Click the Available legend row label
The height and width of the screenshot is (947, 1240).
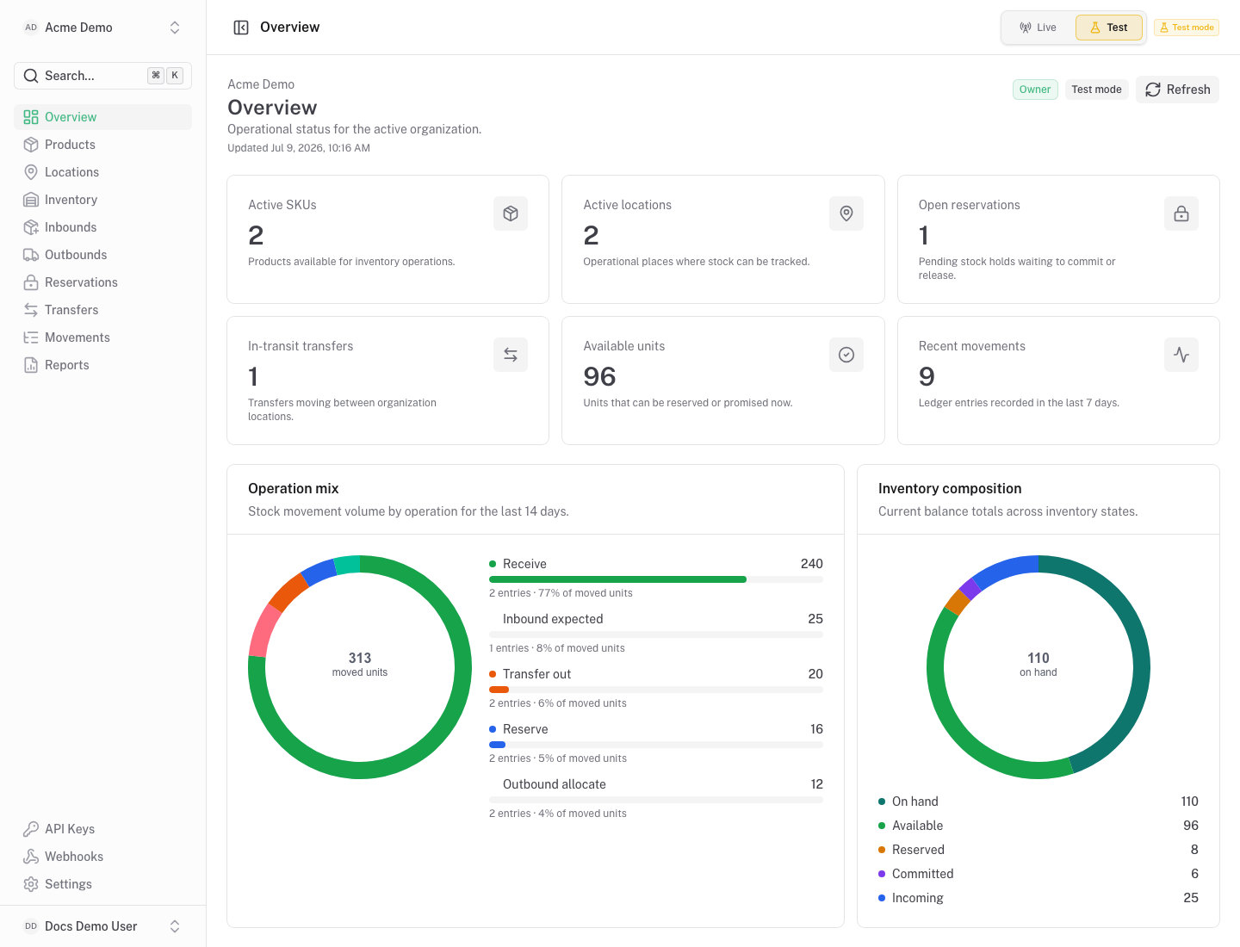[x=917, y=826]
